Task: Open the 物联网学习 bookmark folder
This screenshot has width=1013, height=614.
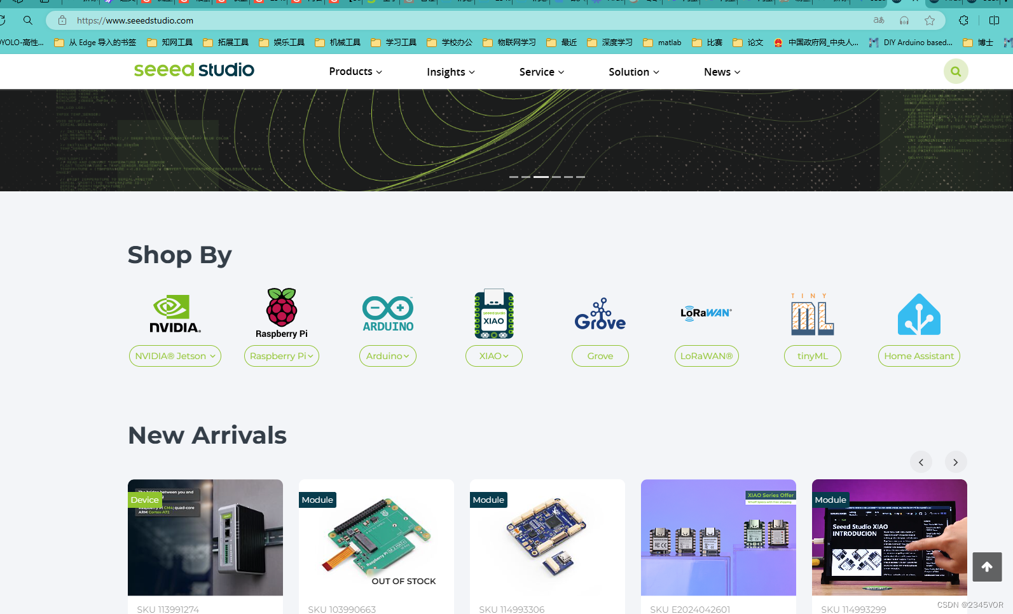Action: (x=509, y=43)
